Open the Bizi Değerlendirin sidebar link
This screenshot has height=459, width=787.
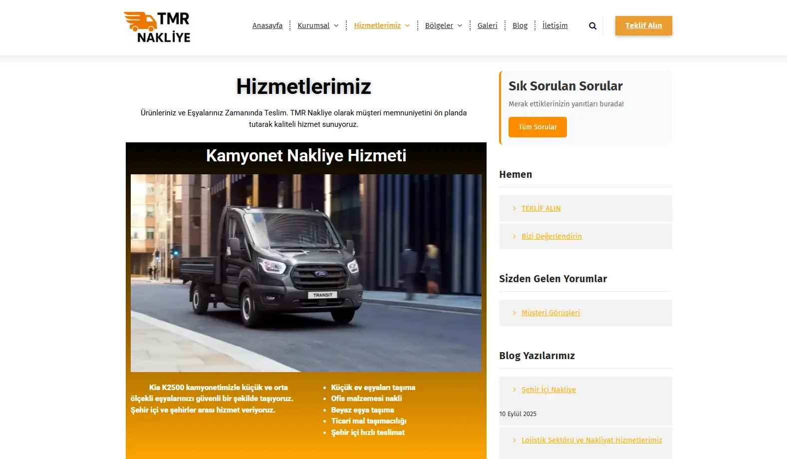(x=551, y=236)
